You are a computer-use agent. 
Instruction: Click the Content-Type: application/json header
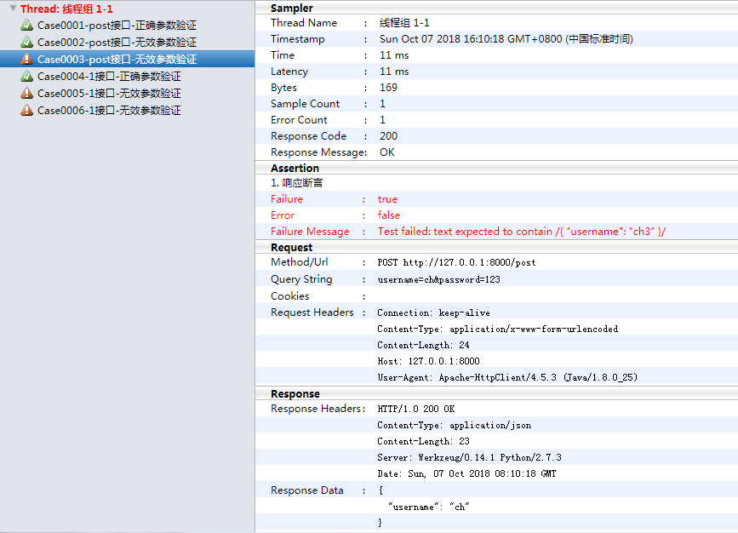coord(455,425)
